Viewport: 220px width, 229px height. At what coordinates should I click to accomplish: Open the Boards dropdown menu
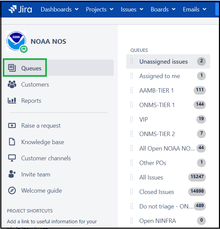pyautogui.click(x=163, y=9)
